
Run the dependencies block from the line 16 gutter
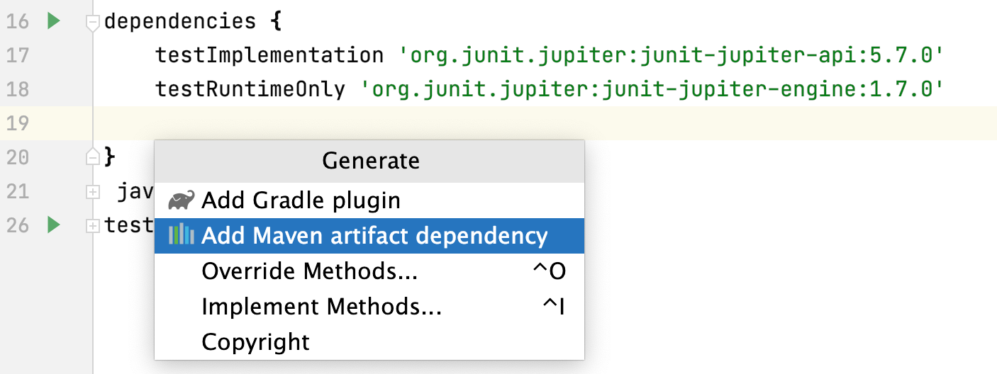pos(54,21)
